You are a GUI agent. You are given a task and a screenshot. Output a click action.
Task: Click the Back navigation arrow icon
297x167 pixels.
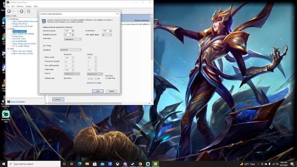tap(9, 11)
